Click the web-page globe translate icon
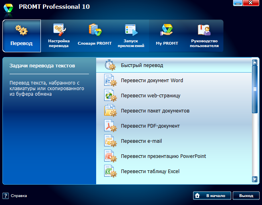The height and width of the screenshot is (205, 262). [x=110, y=95]
